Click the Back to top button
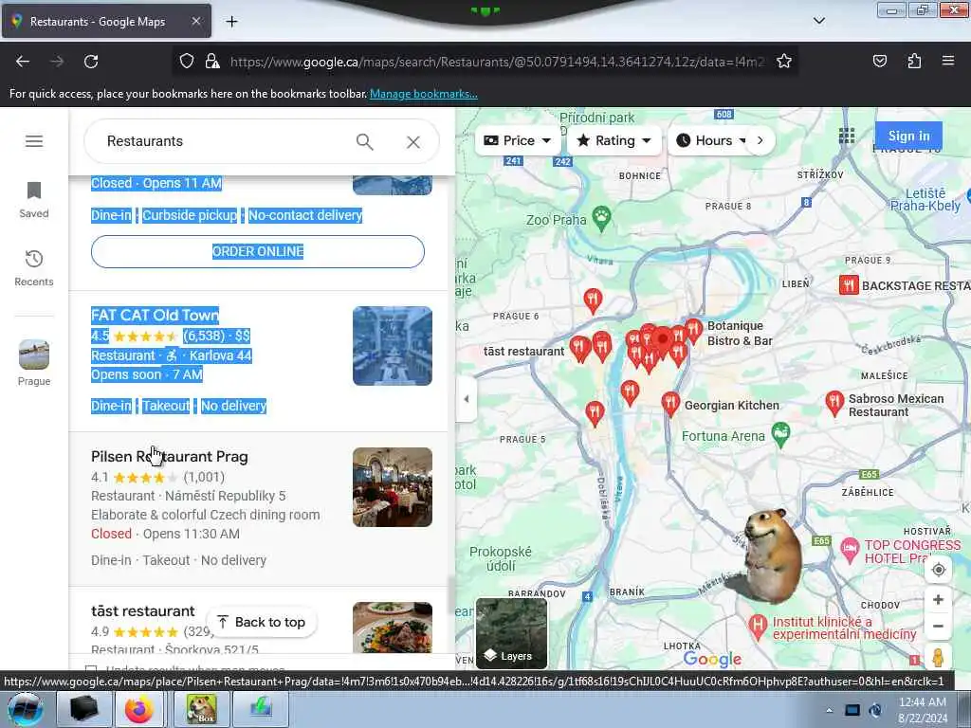971x728 pixels. coord(262,622)
